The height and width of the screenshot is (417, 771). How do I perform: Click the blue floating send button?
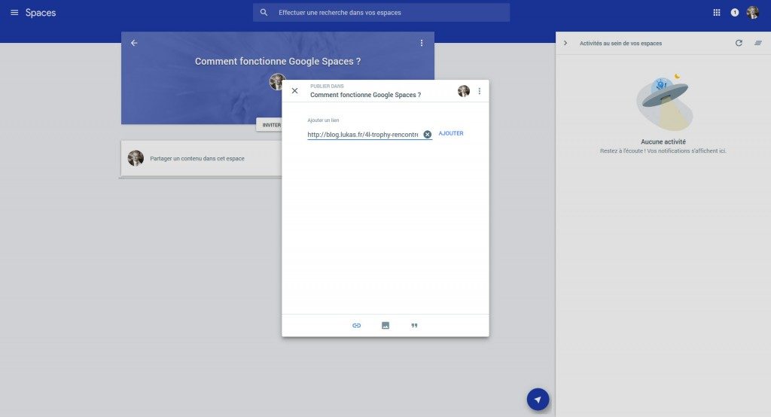click(538, 399)
